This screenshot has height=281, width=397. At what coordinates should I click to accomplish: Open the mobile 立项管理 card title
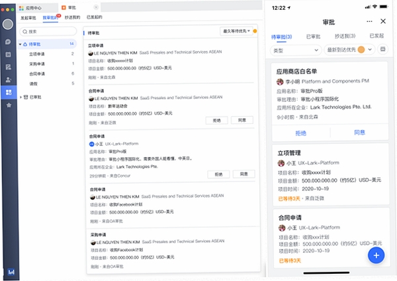pos(289,153)
